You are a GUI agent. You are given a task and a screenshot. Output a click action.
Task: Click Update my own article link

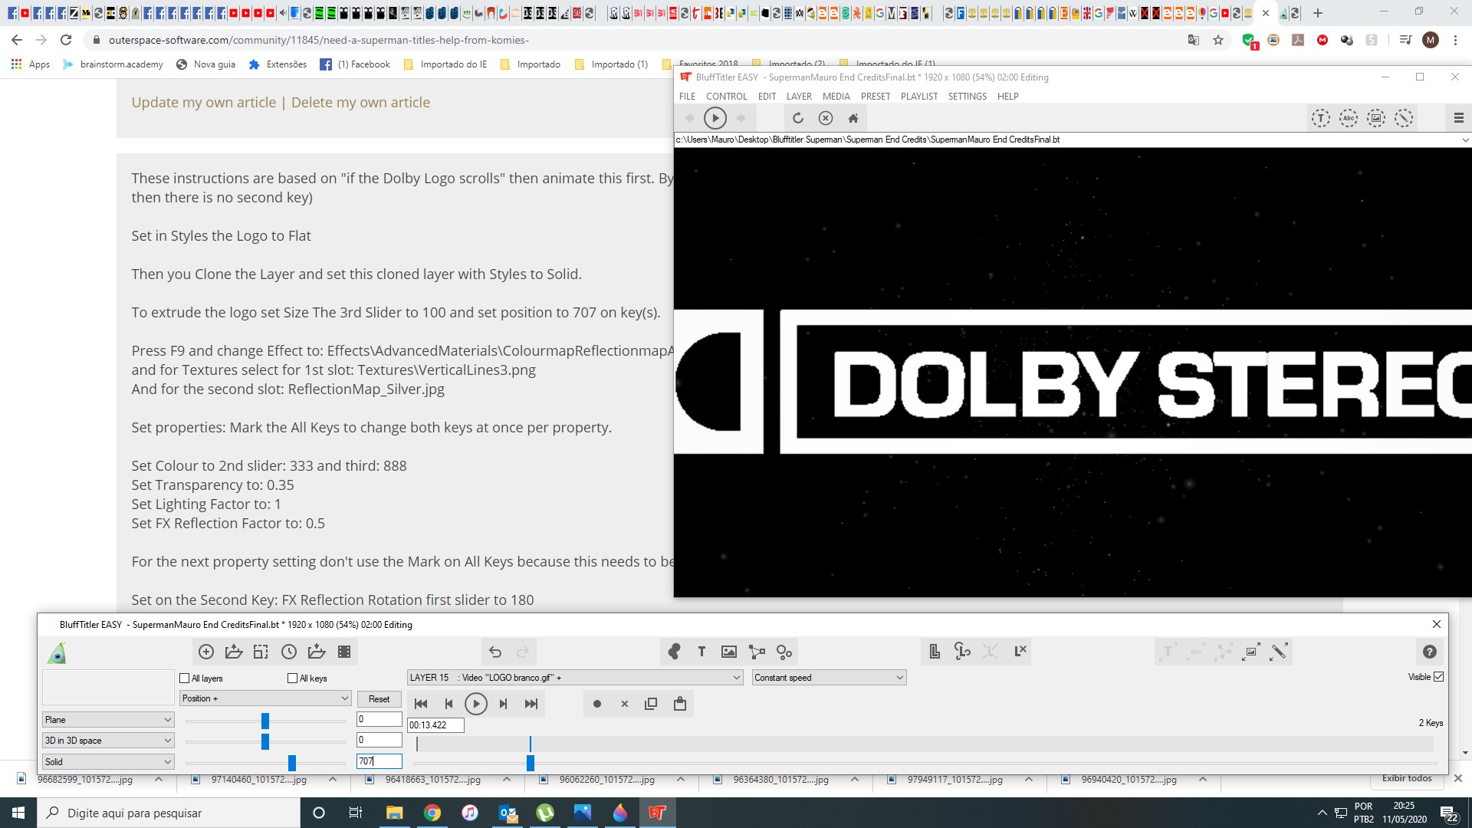click(x=203, y=103)
